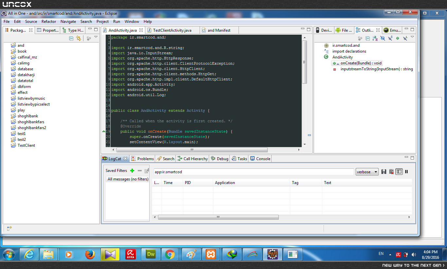Click the editor horizontal scrollbar thumb
Viewport: 447px width, 269px height.
192,150
